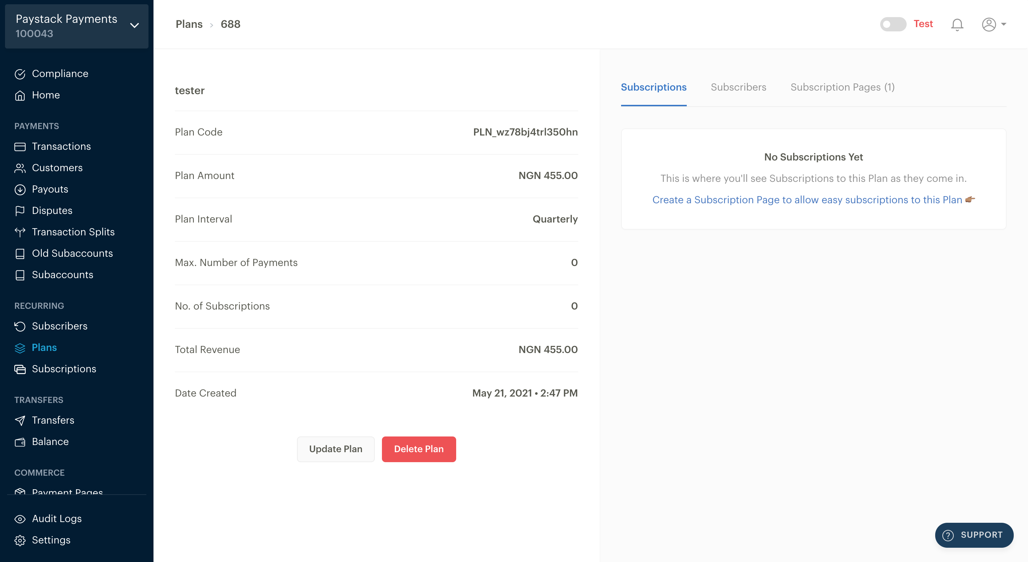1028x562 pixels.
Task: Click the notification bell icon
Action: (957, 25)
